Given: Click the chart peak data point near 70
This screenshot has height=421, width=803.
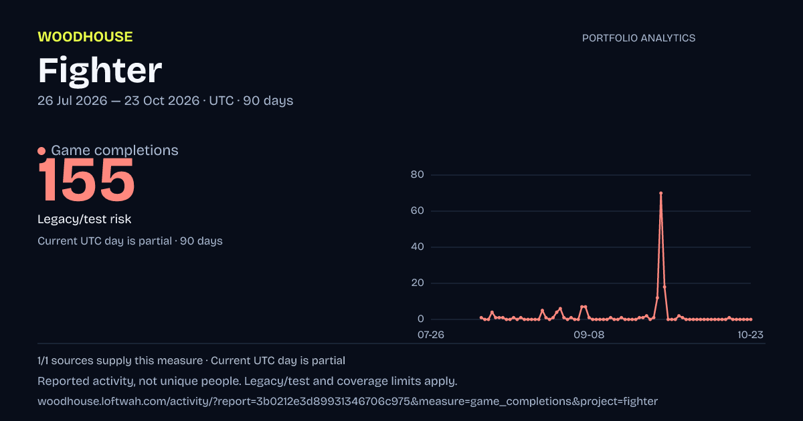Looking at the screenshot, I should click(660, 193).
